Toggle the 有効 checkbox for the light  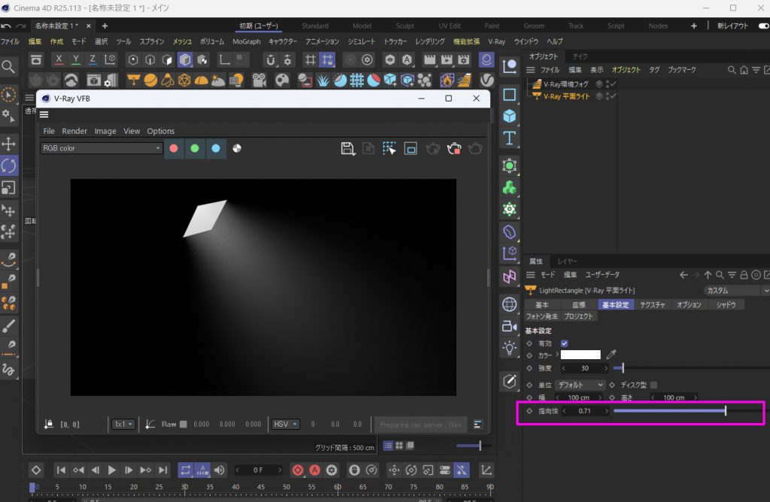[x=564, y=343]
